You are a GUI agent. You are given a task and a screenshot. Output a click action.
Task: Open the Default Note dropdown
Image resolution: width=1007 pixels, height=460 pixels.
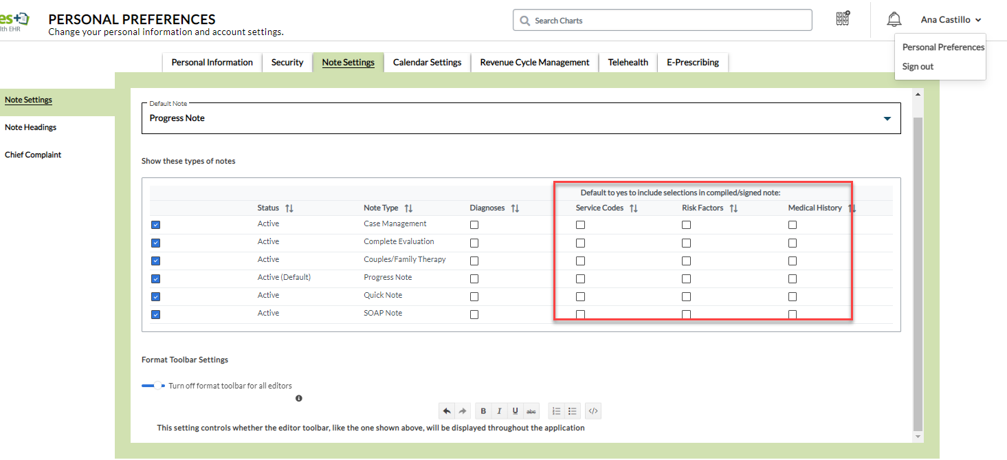(886, 118)
